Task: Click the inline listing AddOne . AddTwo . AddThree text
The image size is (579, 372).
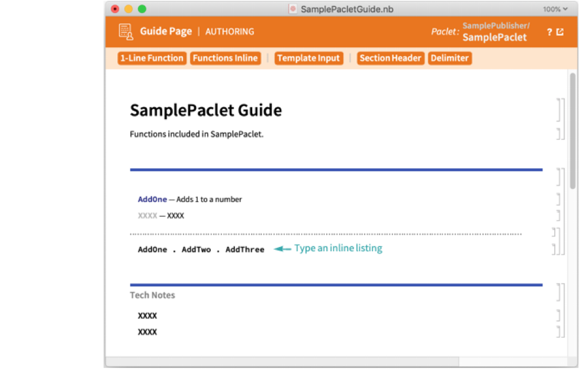Action: (201, 249)
